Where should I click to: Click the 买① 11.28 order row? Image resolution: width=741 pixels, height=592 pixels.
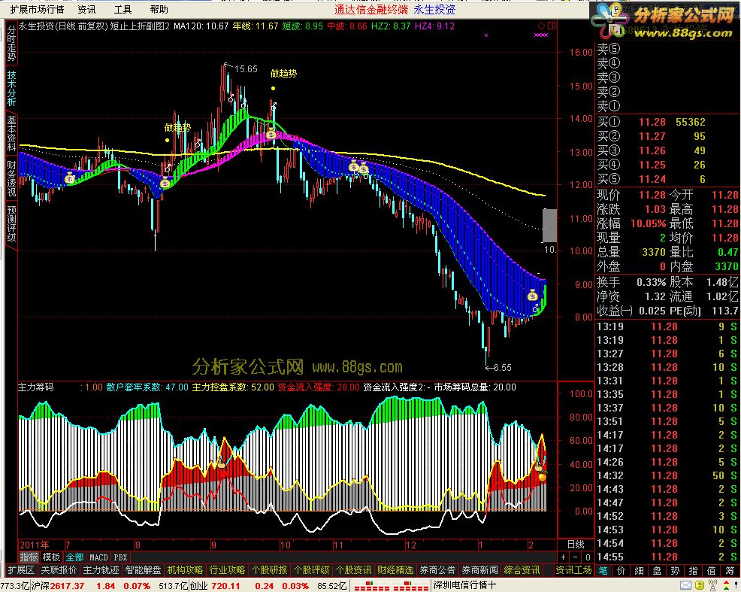click(x=667, y=122)
